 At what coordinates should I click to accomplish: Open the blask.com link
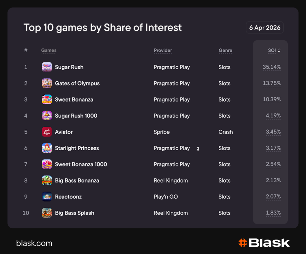coord(34,243)
